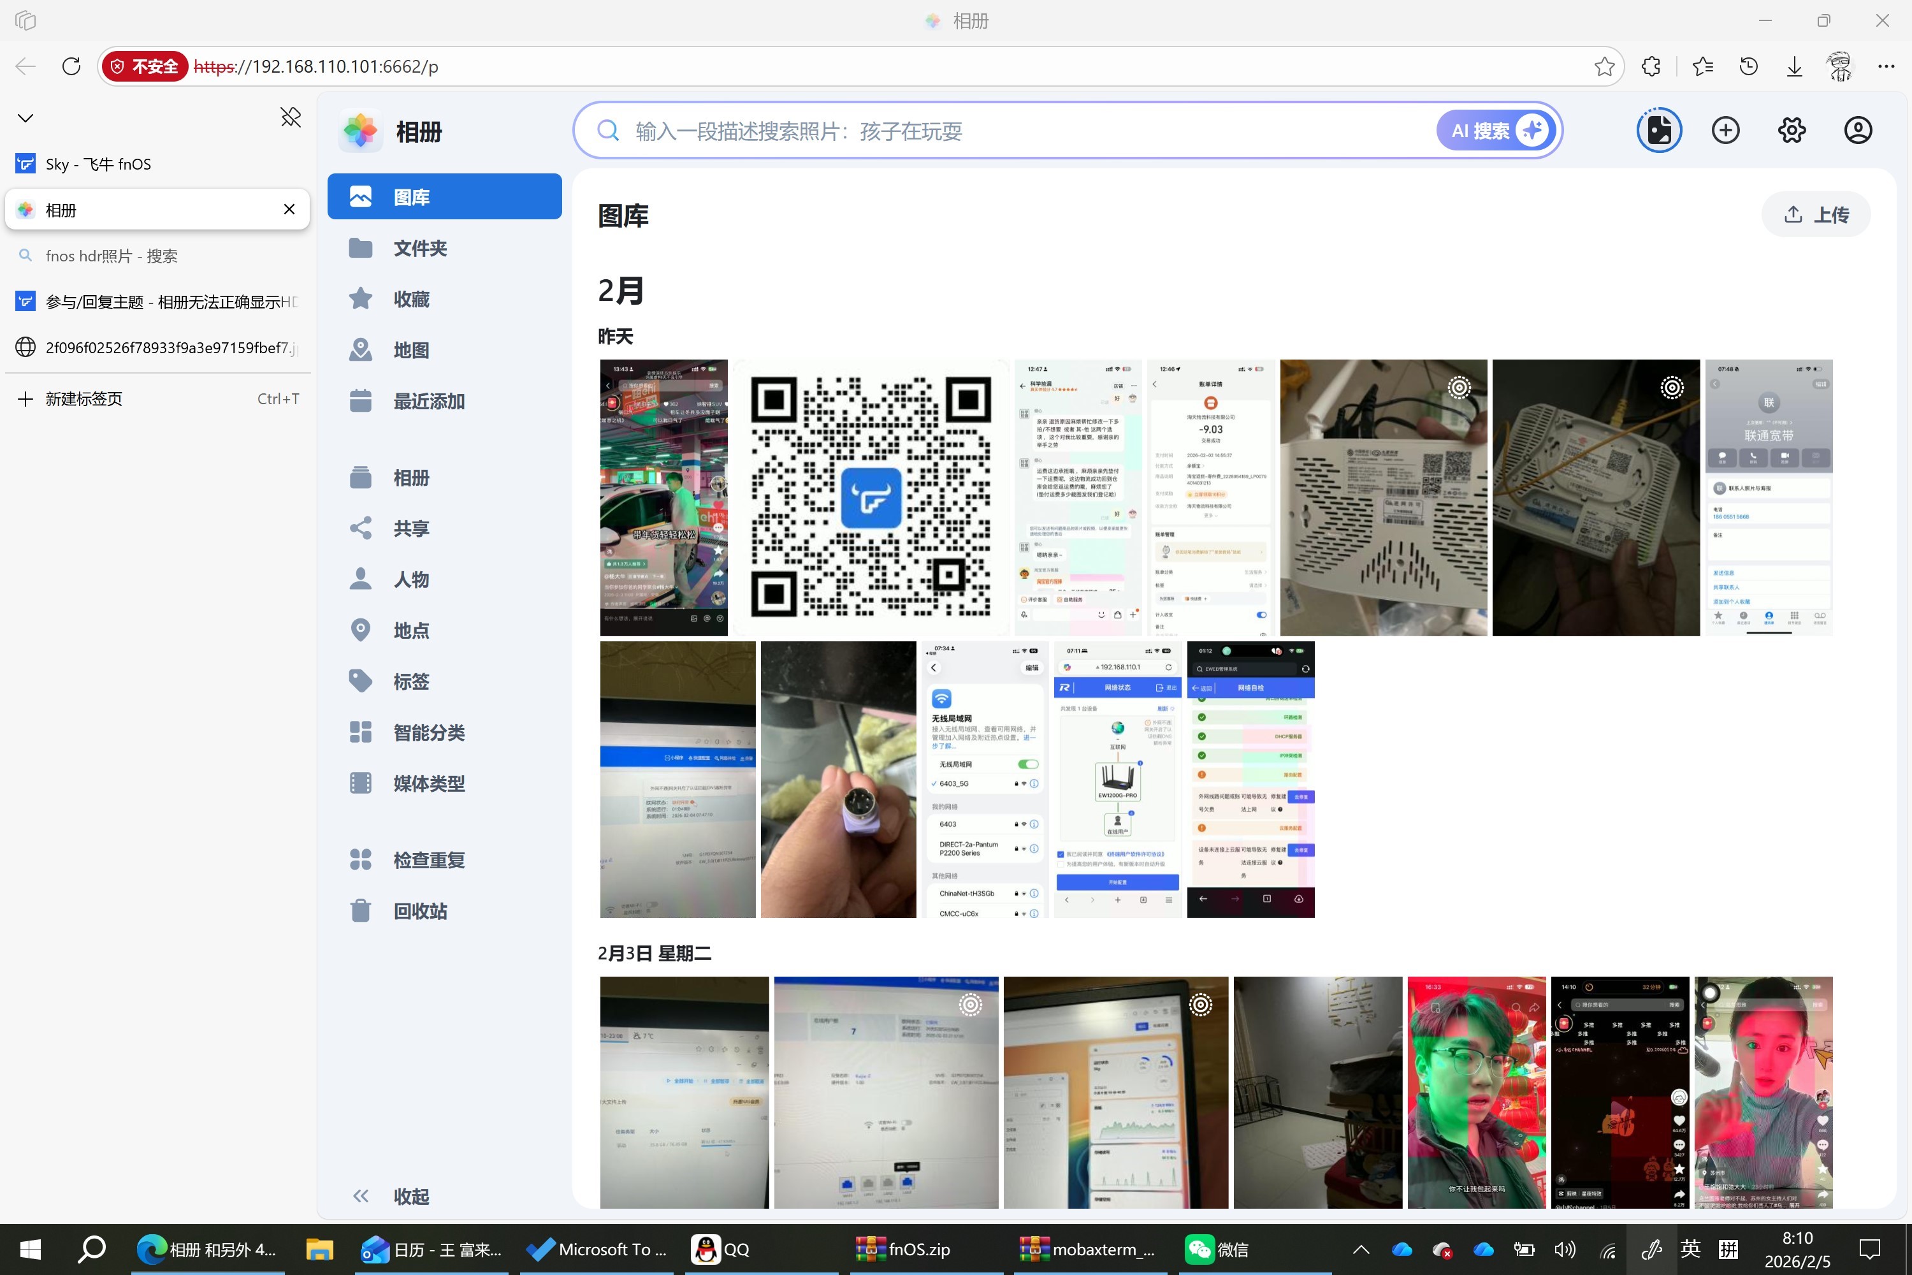
Task: Open system tray hidden icons chevron
Action: tap(1360, 1249)
